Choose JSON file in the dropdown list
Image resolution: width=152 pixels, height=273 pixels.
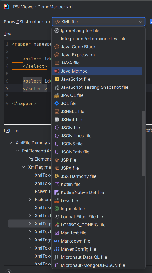coord(97,128)
